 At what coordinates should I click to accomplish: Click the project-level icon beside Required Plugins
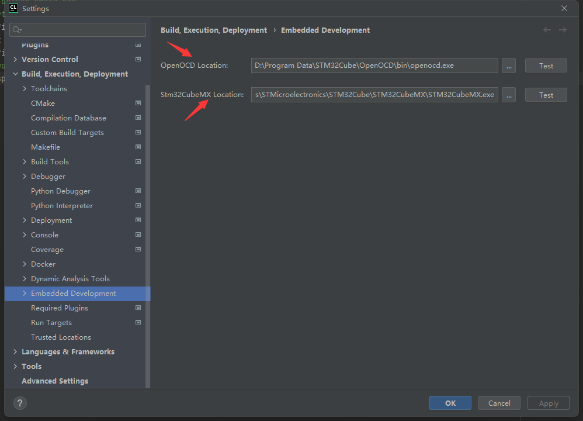(138, 308)
